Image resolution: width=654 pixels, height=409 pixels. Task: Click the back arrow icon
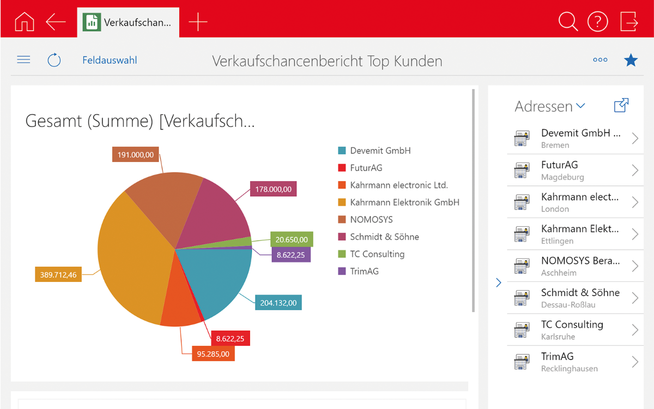point(56,22)
